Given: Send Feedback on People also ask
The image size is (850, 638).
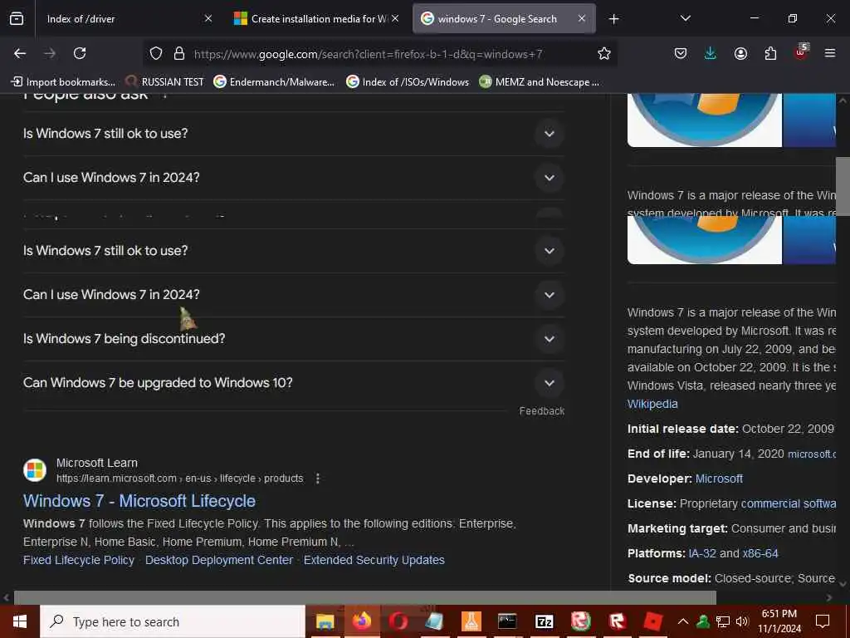Looking at the screenshot, I should 541,411.
